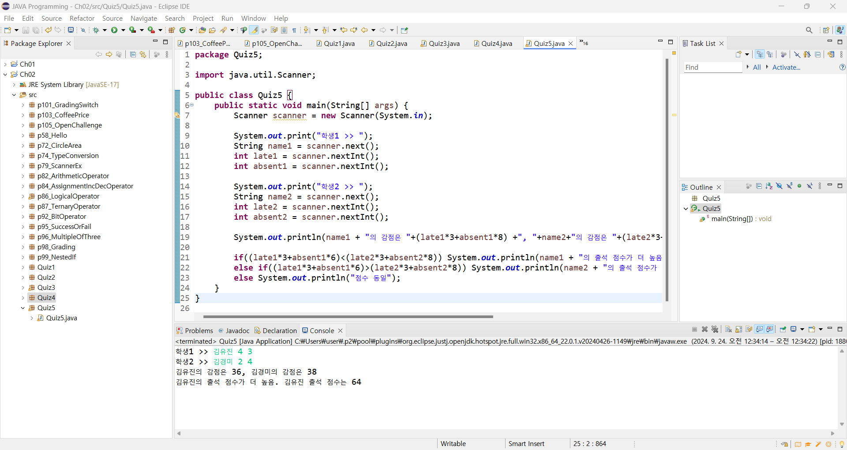
Task: Toggle Hide Fields in Outline view
Action: 779,186
